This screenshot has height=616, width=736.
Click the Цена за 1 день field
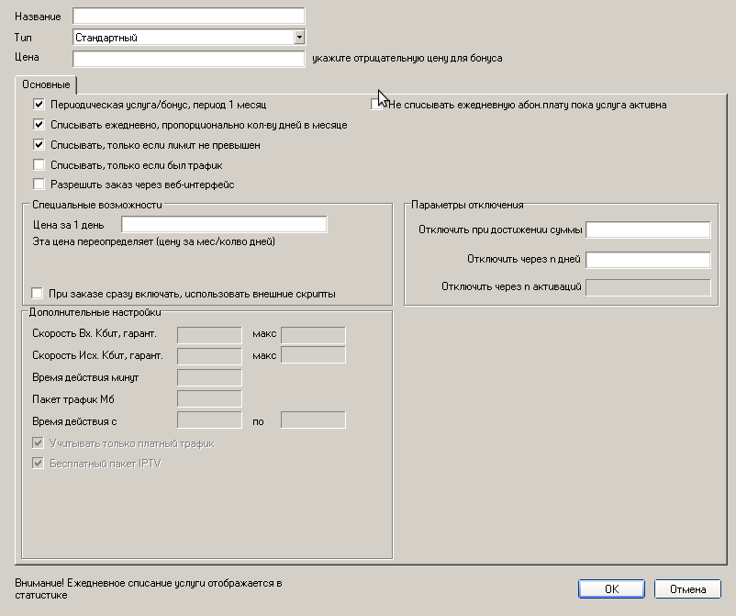point(224,225)
